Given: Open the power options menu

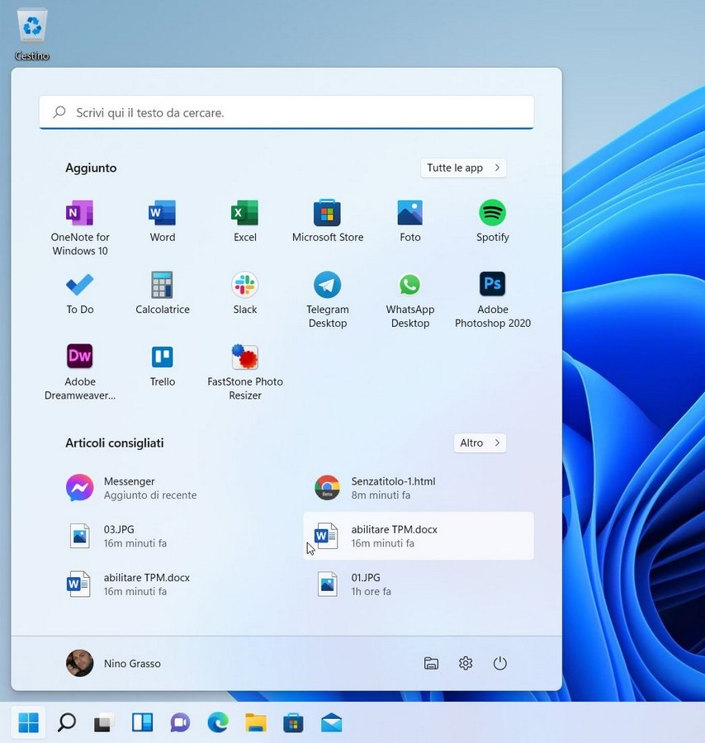Looking at the screenshot, I should click(x=499, y=664).
